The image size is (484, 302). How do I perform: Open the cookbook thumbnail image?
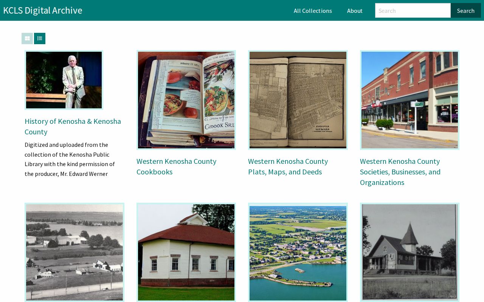click(x=186, y=100)
